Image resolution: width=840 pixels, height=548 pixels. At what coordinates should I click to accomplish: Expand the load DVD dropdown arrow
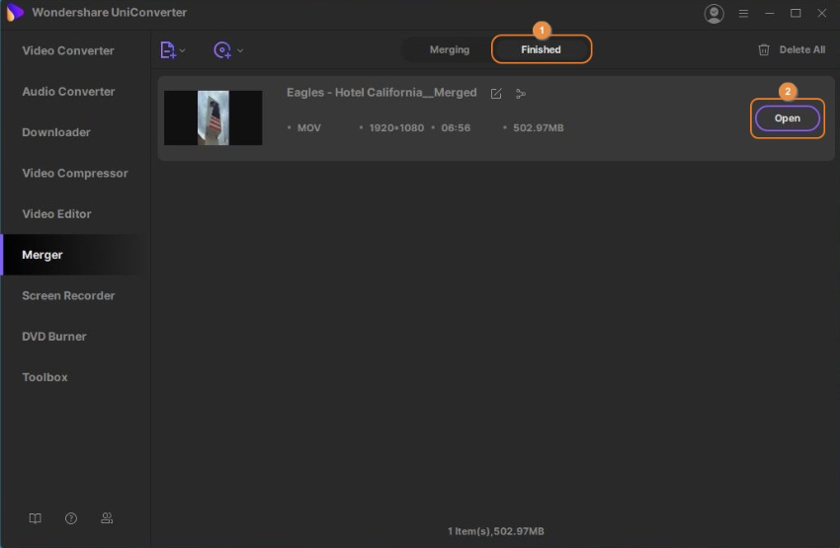pyautogui.click(x=240, y=50)
